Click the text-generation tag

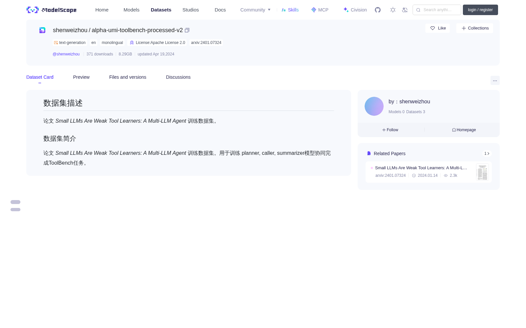pyautogui.click(x=70, y=43)
